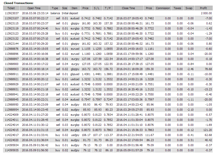The width and height of the screenshot is (215, 153).
Task: Select ticket number 113923123
Action: tap(12, 33)
